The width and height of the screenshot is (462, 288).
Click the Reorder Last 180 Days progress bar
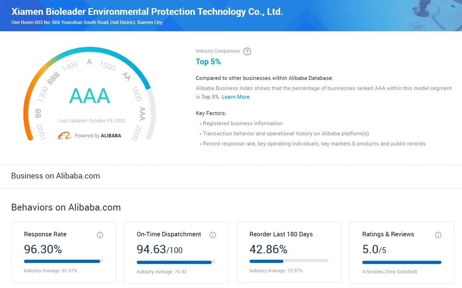pyautogui.click(x=289, y=261)
